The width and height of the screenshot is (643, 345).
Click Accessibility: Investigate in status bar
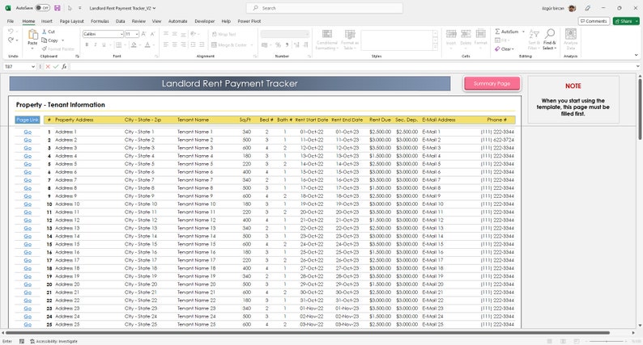[x=53, y=341]
